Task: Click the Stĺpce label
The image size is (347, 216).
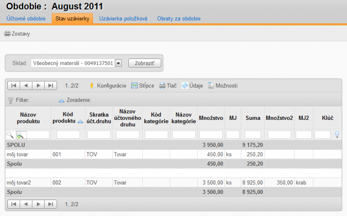Action: click(147, 86)
